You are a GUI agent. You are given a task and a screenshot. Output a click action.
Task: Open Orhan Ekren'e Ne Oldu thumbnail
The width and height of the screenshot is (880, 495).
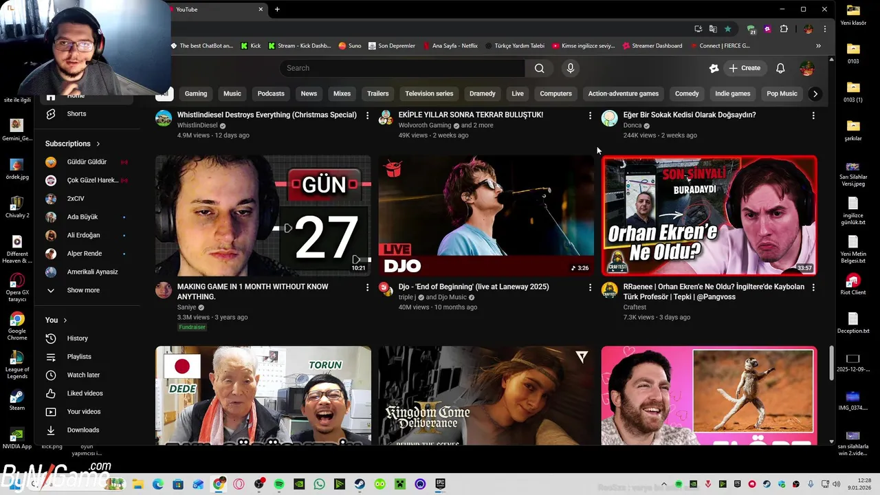click(709, 215)
